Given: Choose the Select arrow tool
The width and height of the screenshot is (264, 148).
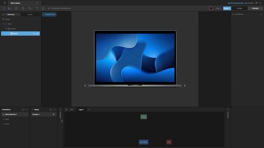Looking at the screenshot, I should click(9, 8).
